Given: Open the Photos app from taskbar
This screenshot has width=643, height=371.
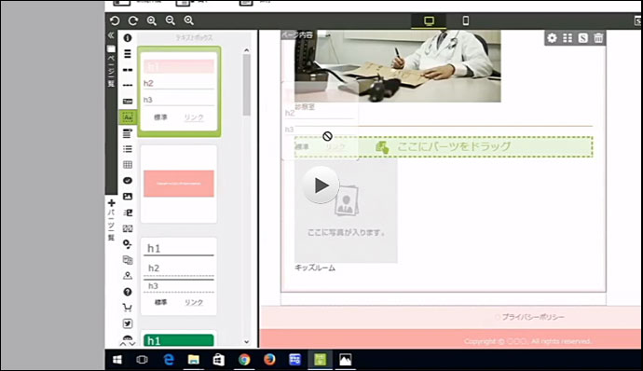Looking at the screenshot, I should 346,360.
